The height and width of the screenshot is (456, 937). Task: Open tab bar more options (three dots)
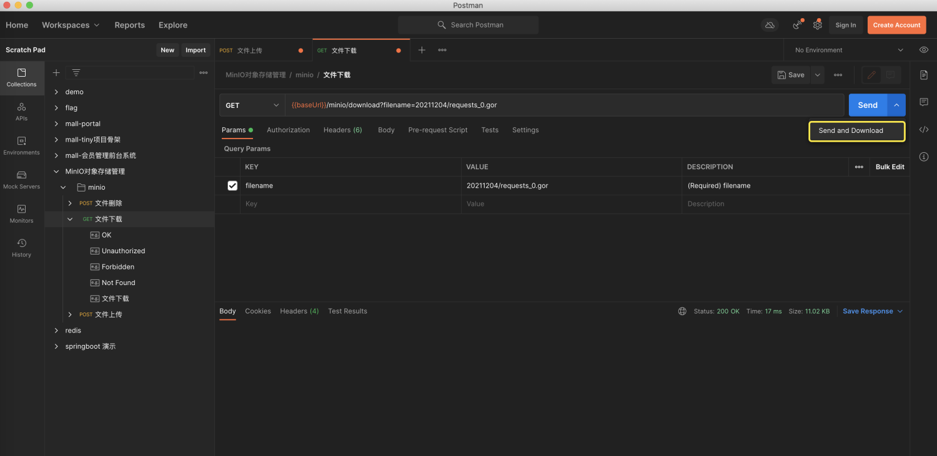pos(442,50)
